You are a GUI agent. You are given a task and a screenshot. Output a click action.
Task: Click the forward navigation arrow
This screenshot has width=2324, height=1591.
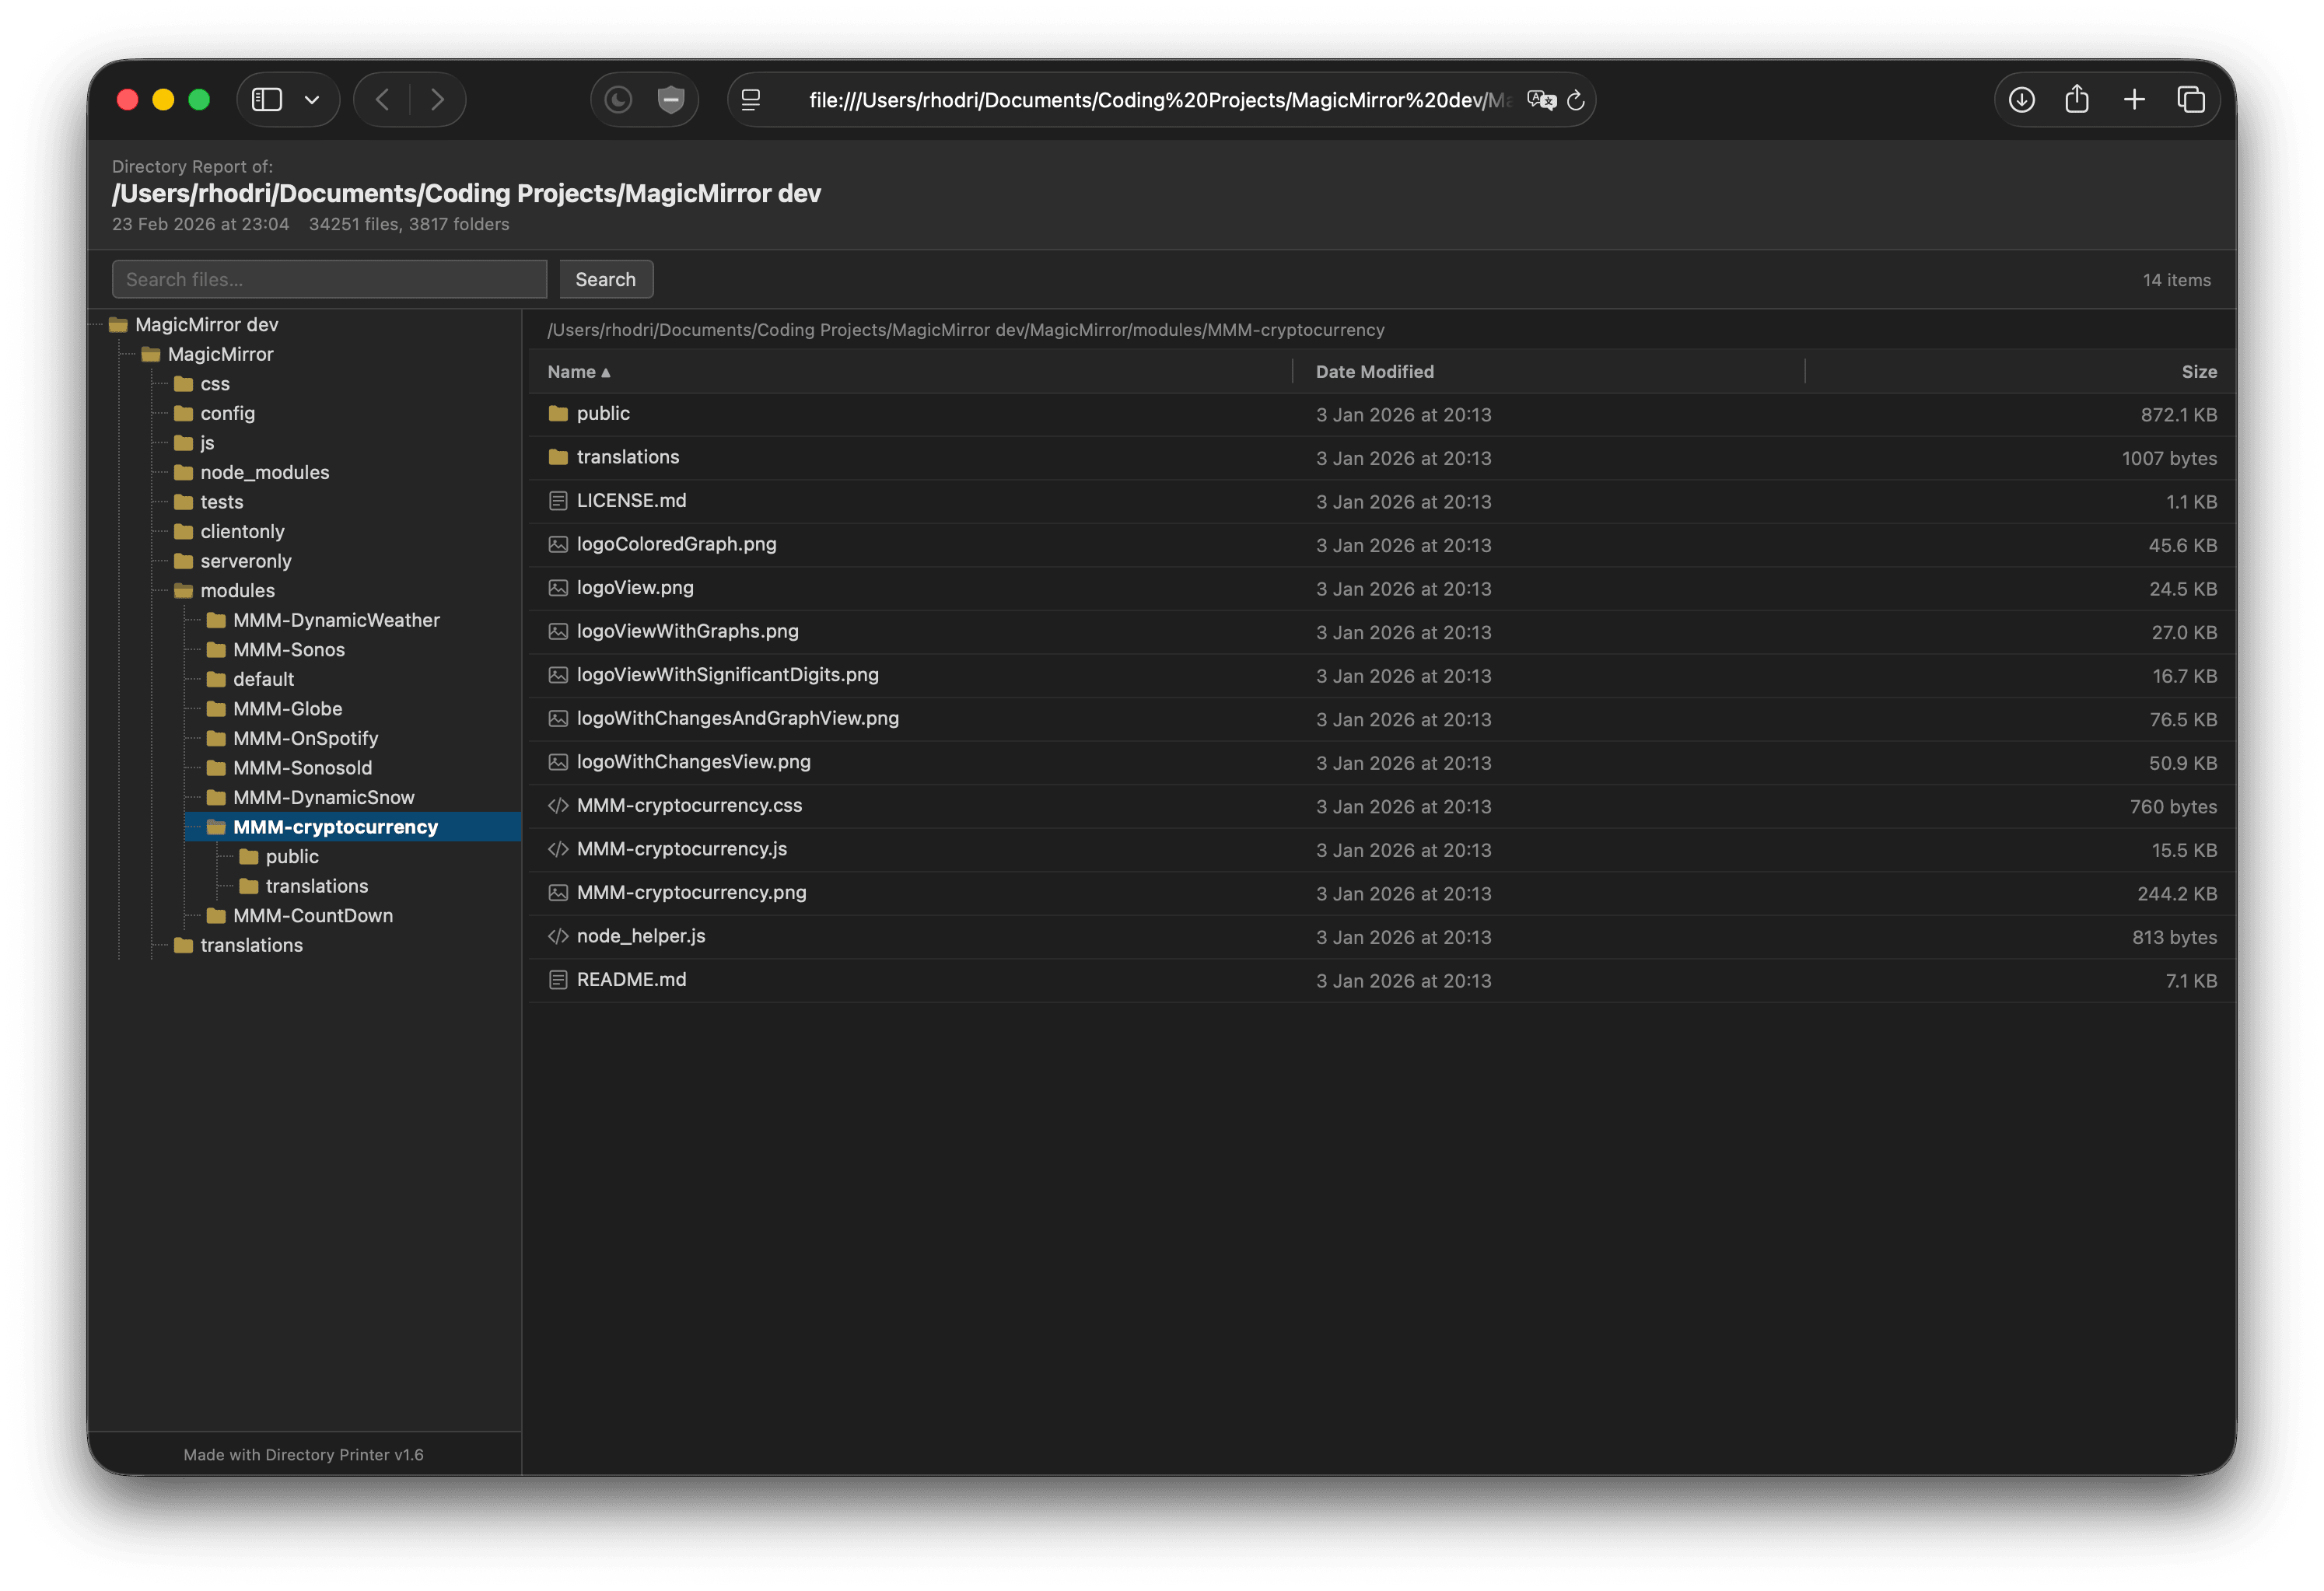(437, 100)
